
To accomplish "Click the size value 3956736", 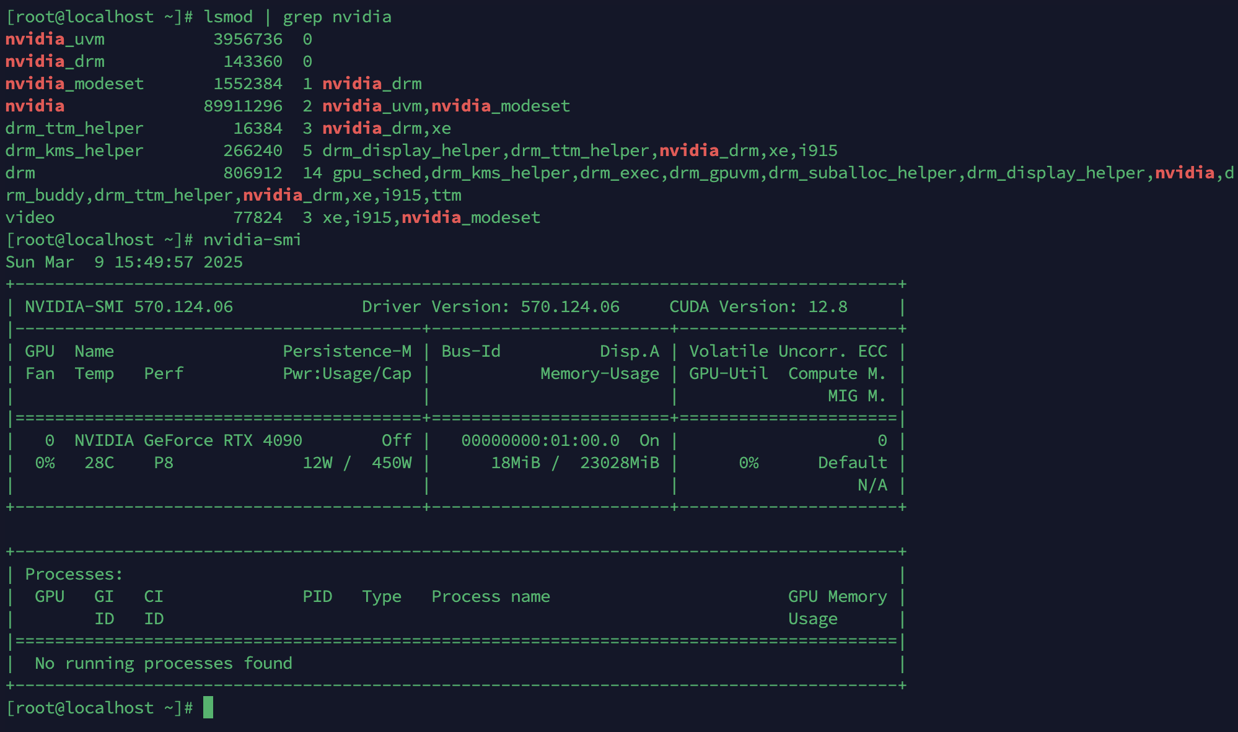I will click(x=248, y=39).
